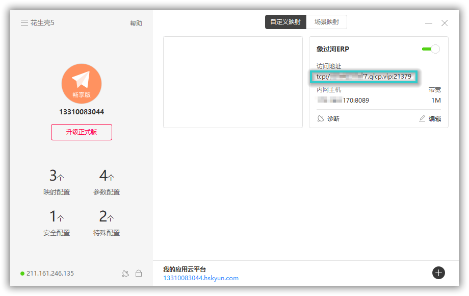
Task: Click the tcp qicp.vip:21379 access address
Action: 363,77
